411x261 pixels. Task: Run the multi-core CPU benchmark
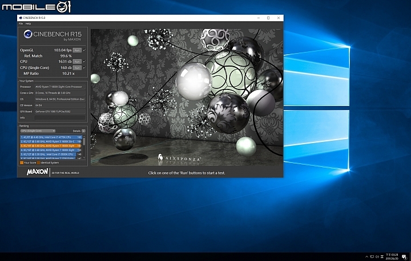point(77,62)
